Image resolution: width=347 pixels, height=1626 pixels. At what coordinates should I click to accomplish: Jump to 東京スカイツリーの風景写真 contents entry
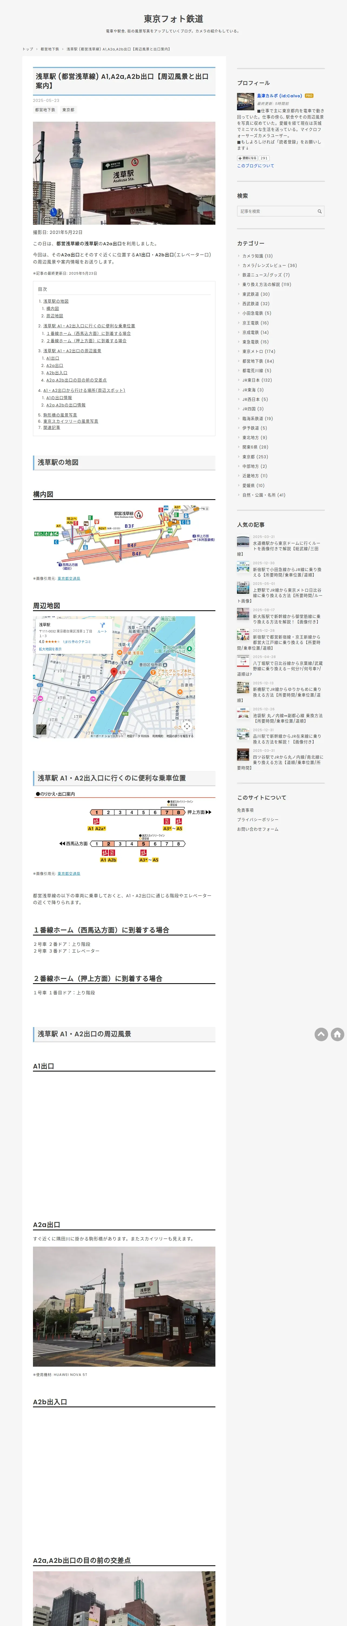pos(71,421)
